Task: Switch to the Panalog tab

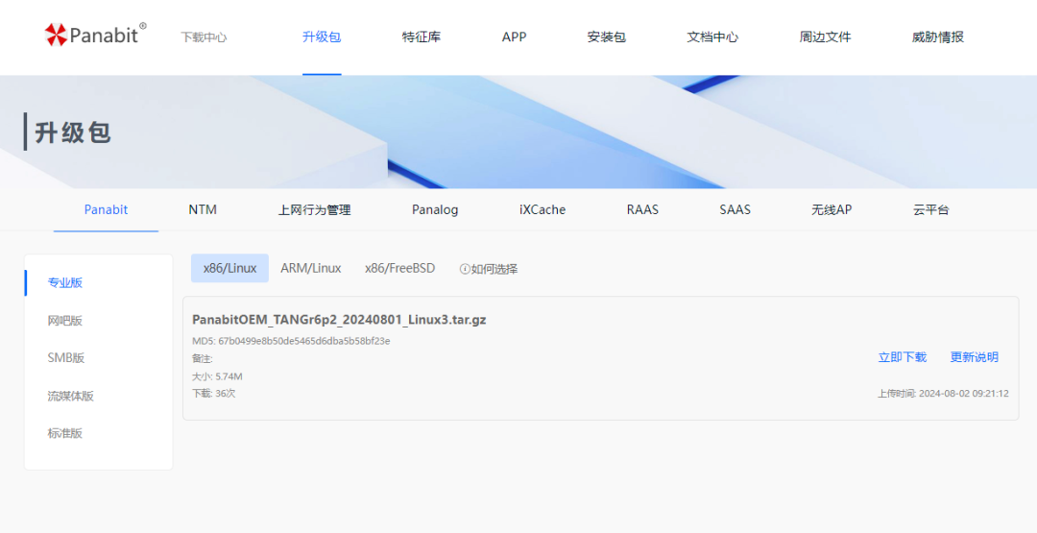Action: click(435, 209)
